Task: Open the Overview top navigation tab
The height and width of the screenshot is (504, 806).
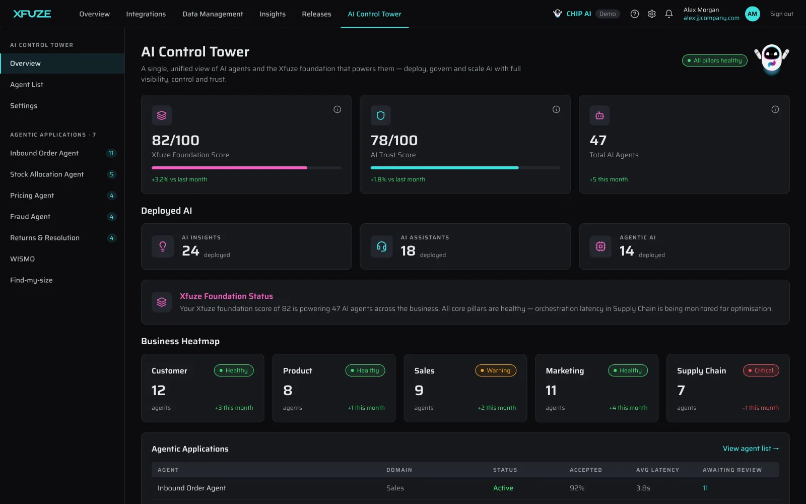Action: (x=94, y=14)
